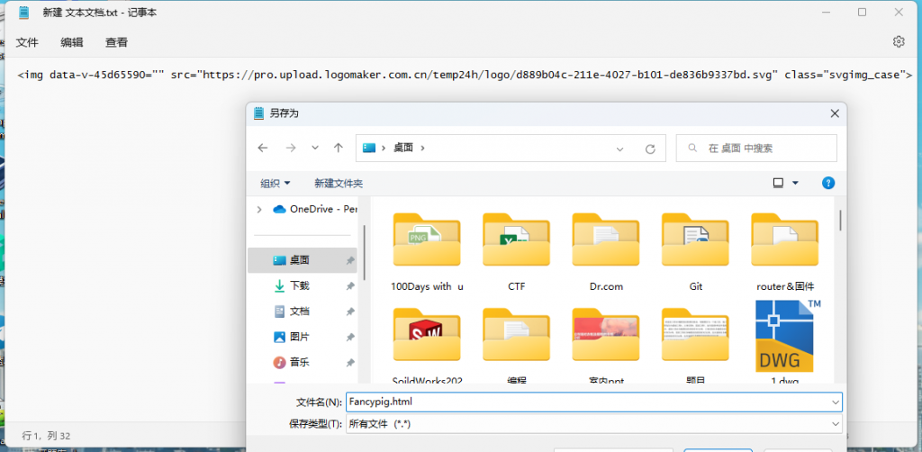Select the Dr.com folder
The image size is (922, 452).
point(606,252)
